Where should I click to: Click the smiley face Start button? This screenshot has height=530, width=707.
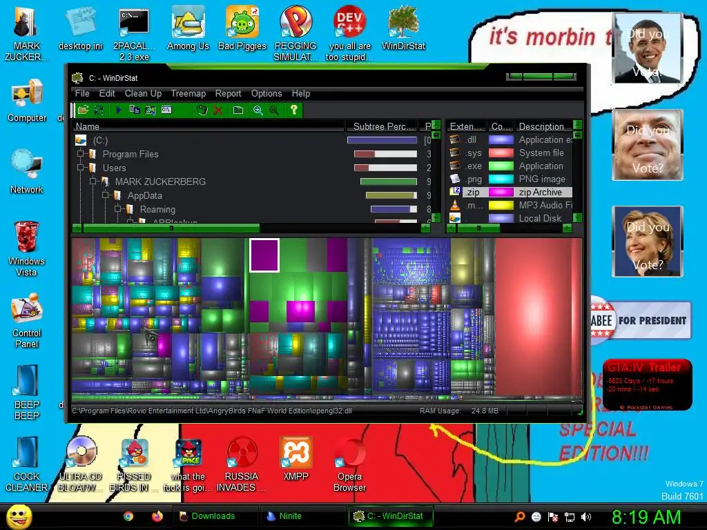[x=19, y=516]
